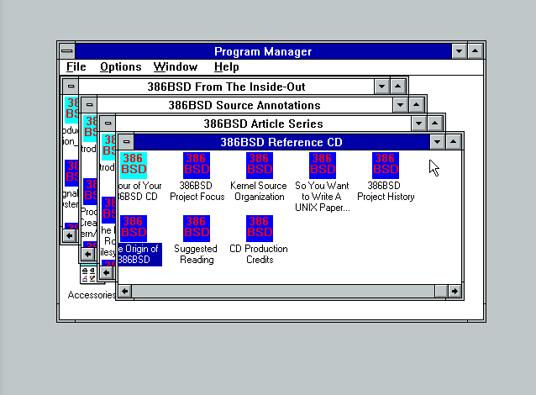Open the Options menu

pos(120,67)
